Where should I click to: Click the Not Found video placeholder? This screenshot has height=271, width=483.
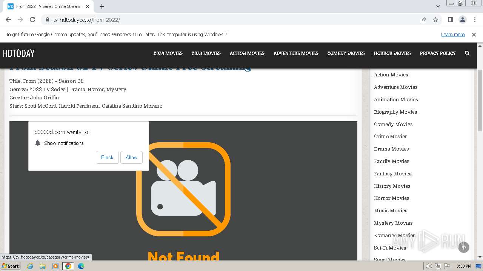(x=183, y=191)
